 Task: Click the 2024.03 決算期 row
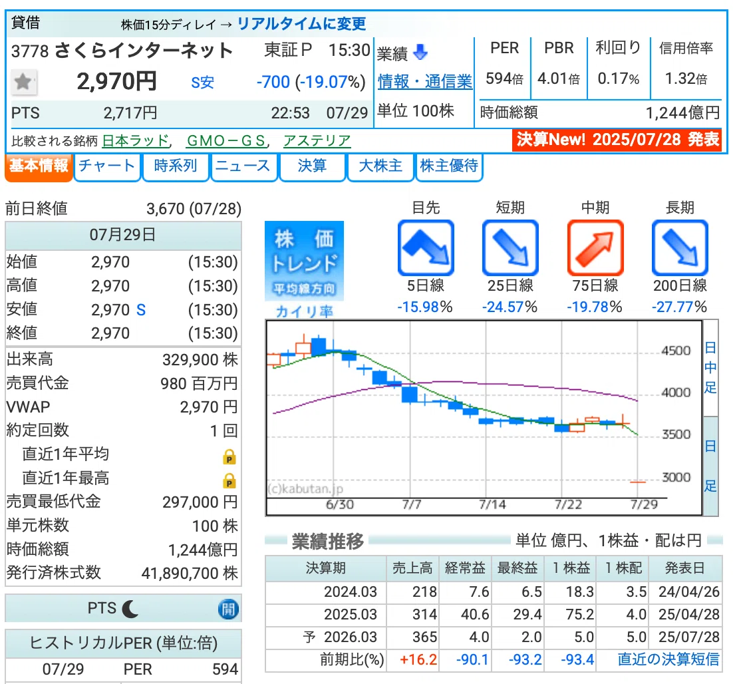click(x=494, y=592)
